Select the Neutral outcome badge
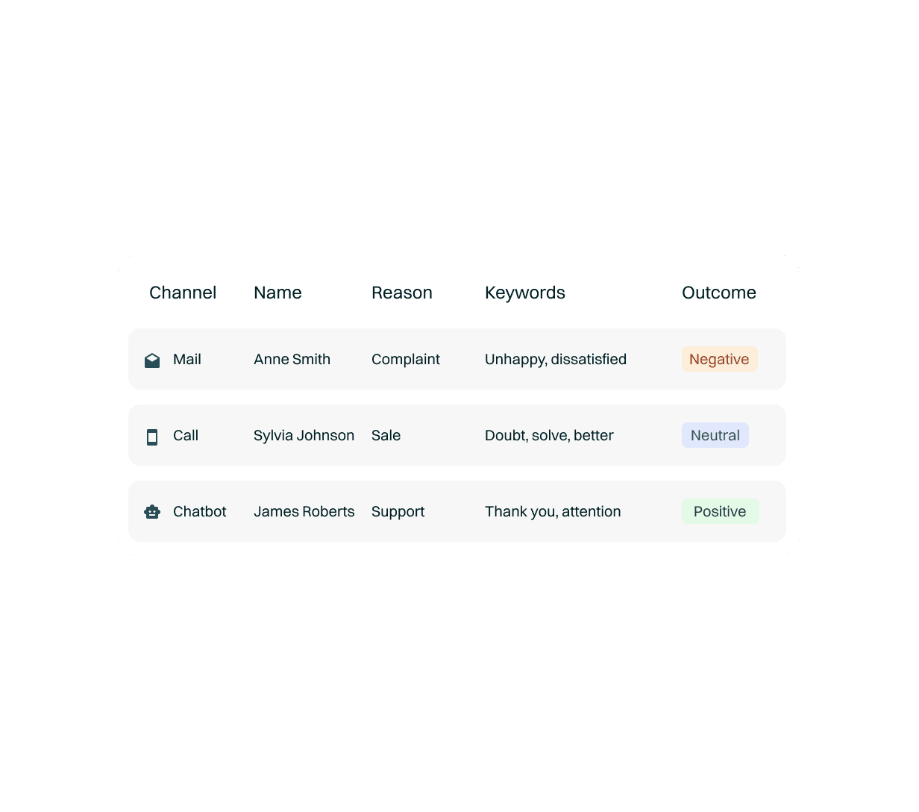This screenshot has width=919, height=812. [x=715, y=435]
